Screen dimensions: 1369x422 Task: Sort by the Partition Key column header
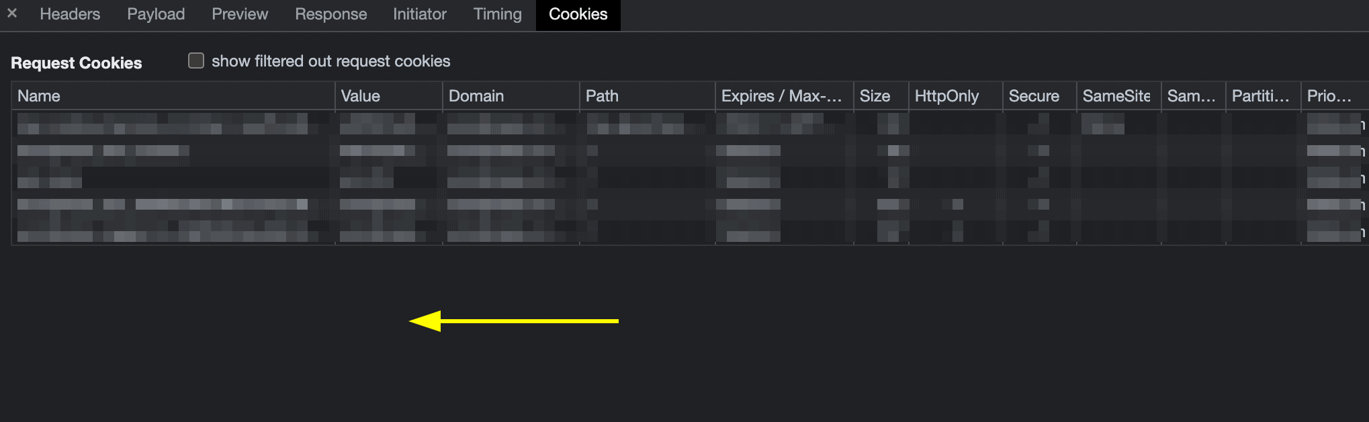point(1262,96)
